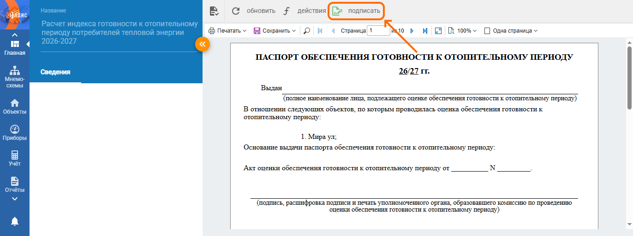Toggle full screen view of report

pyautogui.click(x=438, y=31)
